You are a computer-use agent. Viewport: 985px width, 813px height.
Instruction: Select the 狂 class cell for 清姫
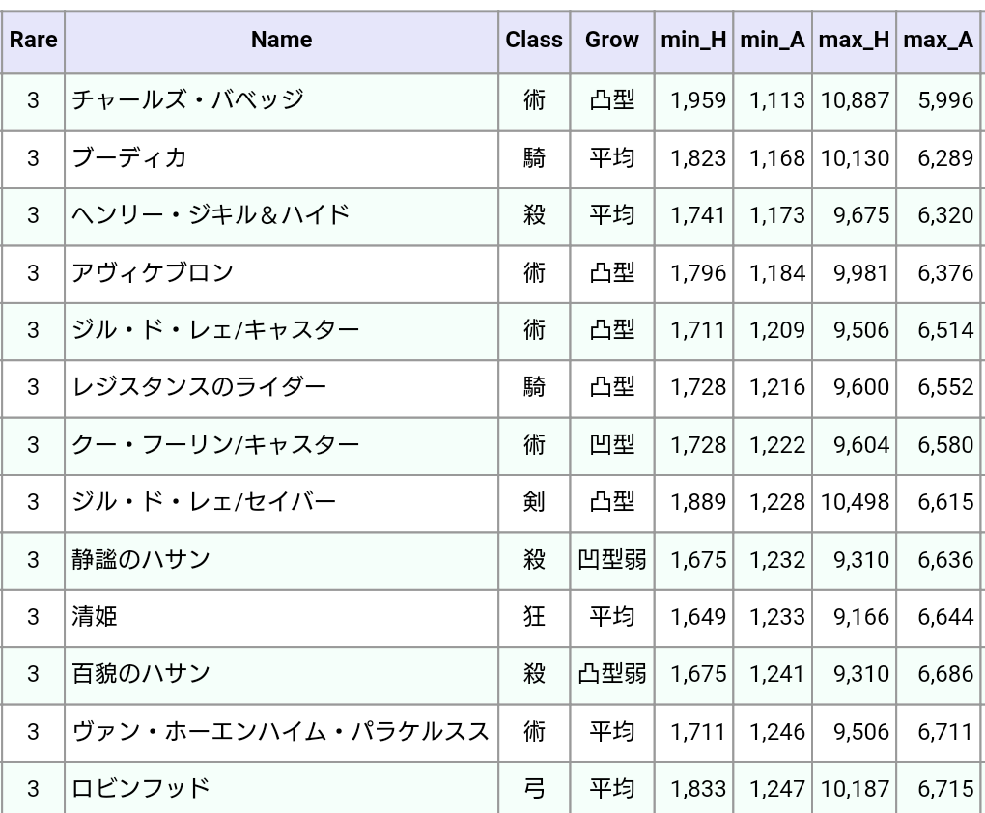tap(534, 616)
